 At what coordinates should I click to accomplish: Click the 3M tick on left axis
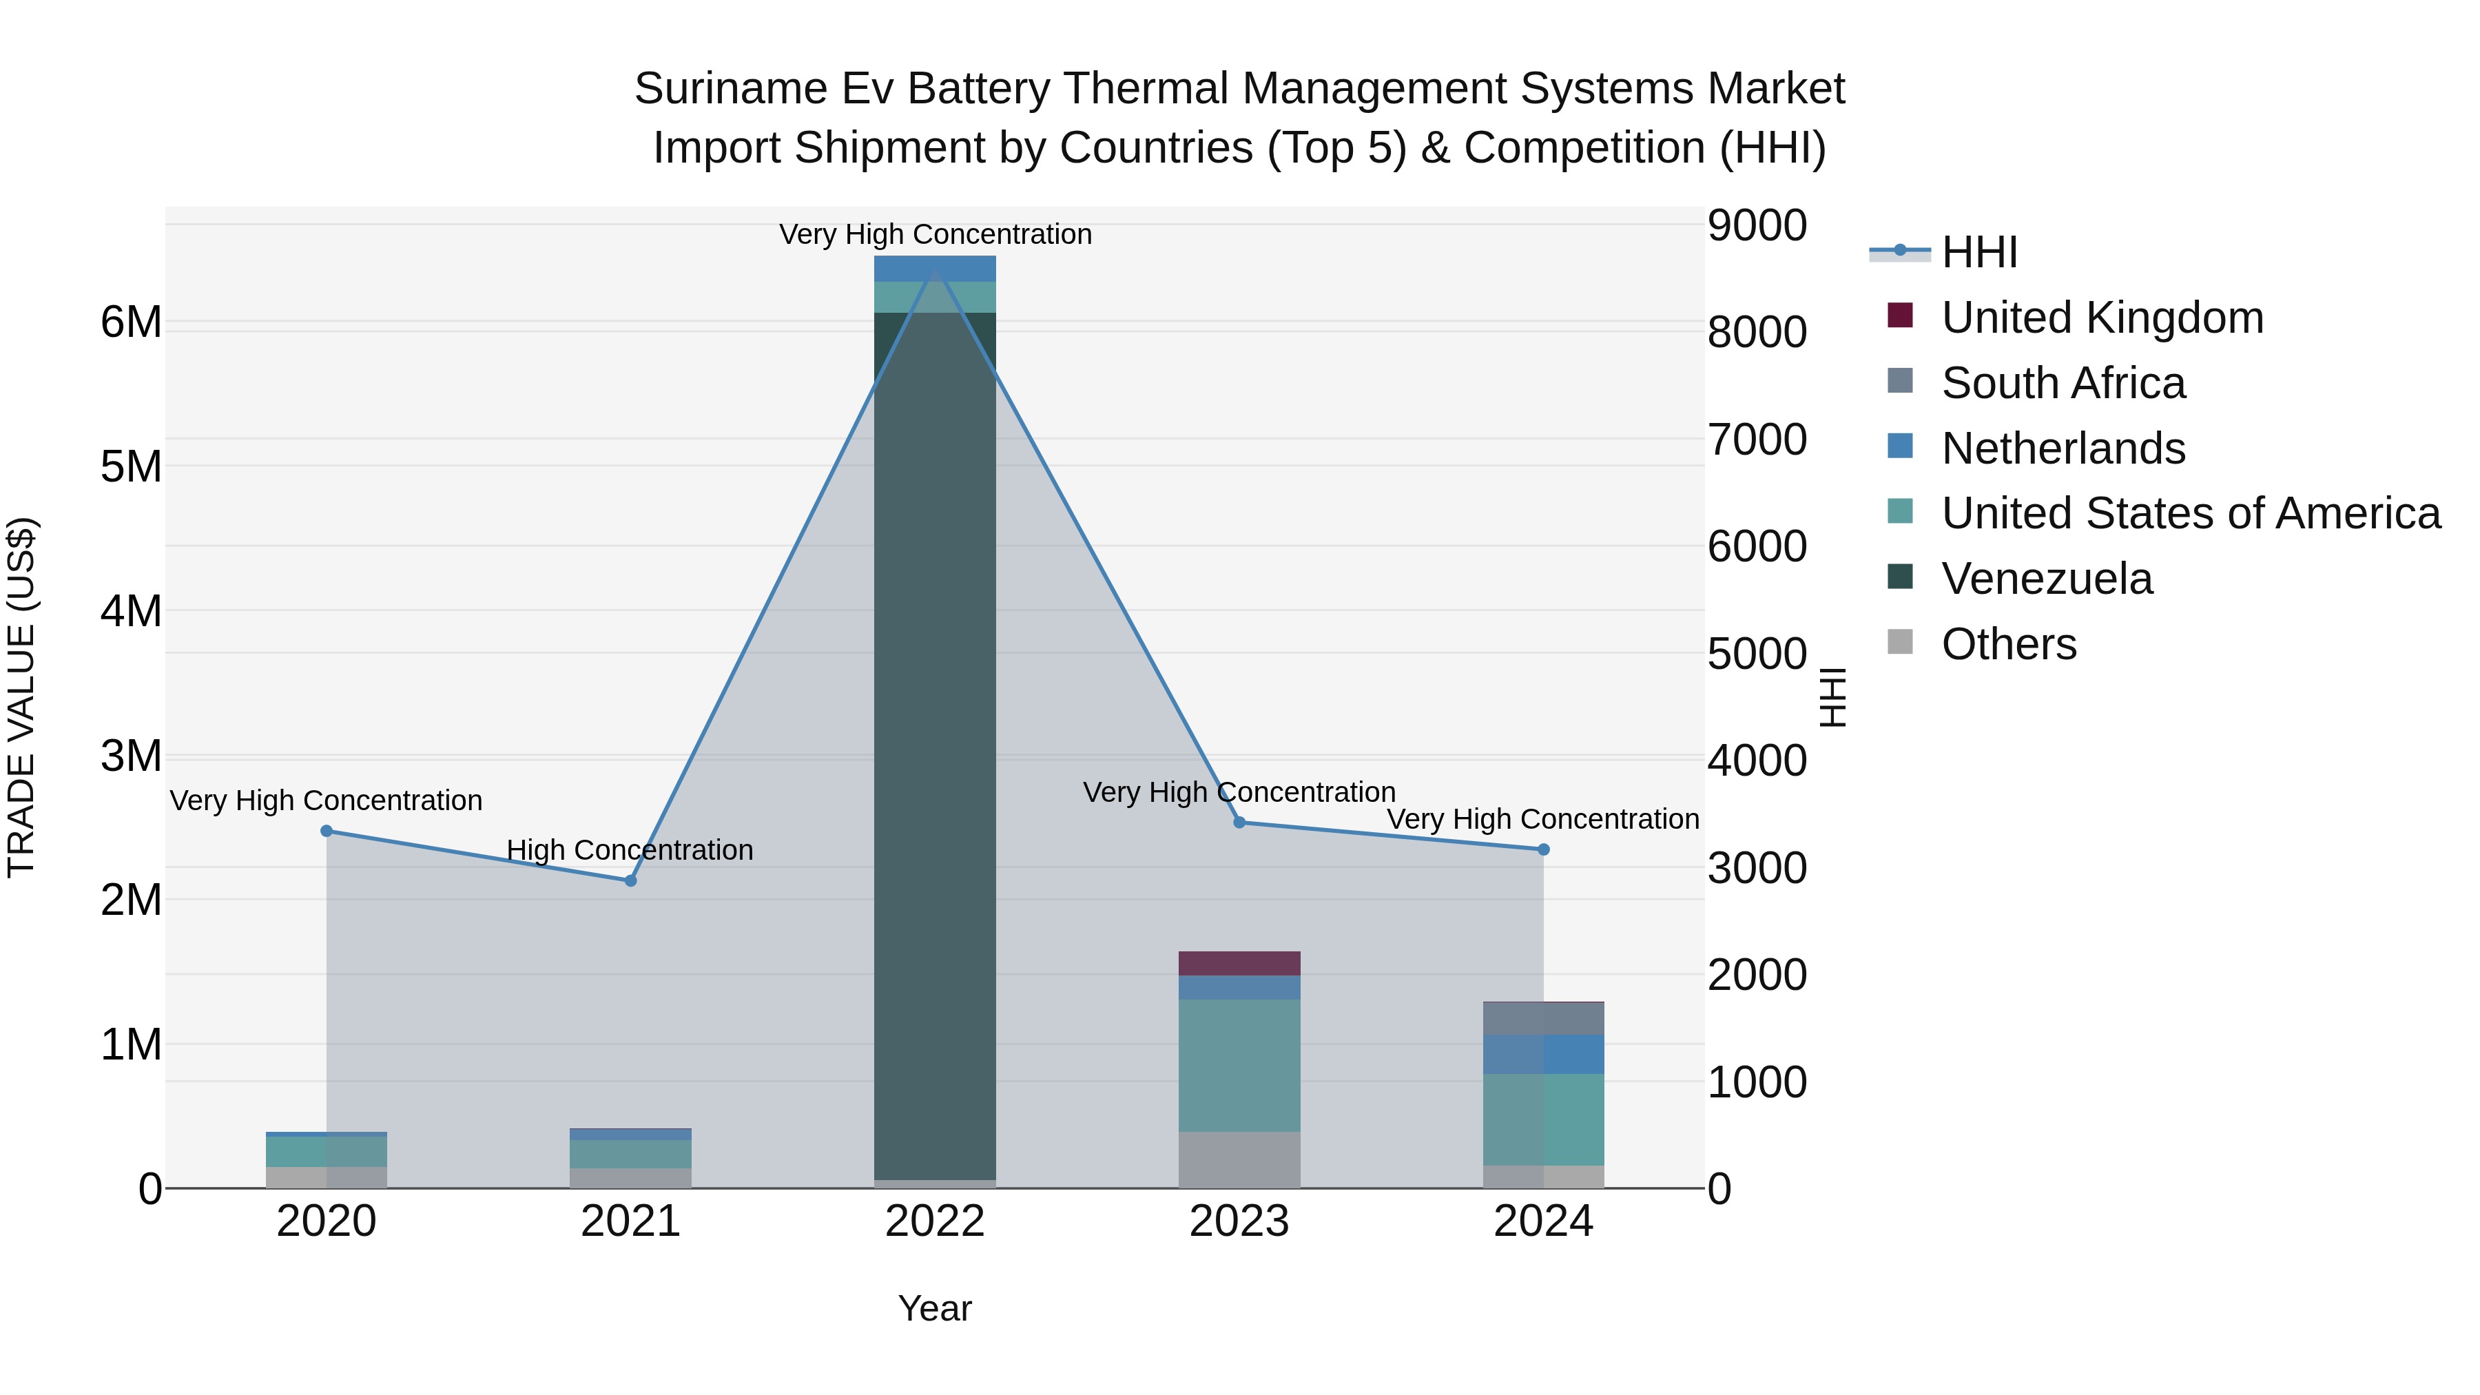(x=131, y=756)
